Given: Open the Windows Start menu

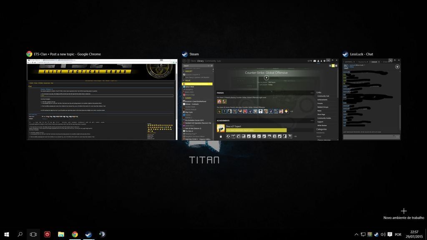Looking at the screenshot, I should [x=7, y=234].
